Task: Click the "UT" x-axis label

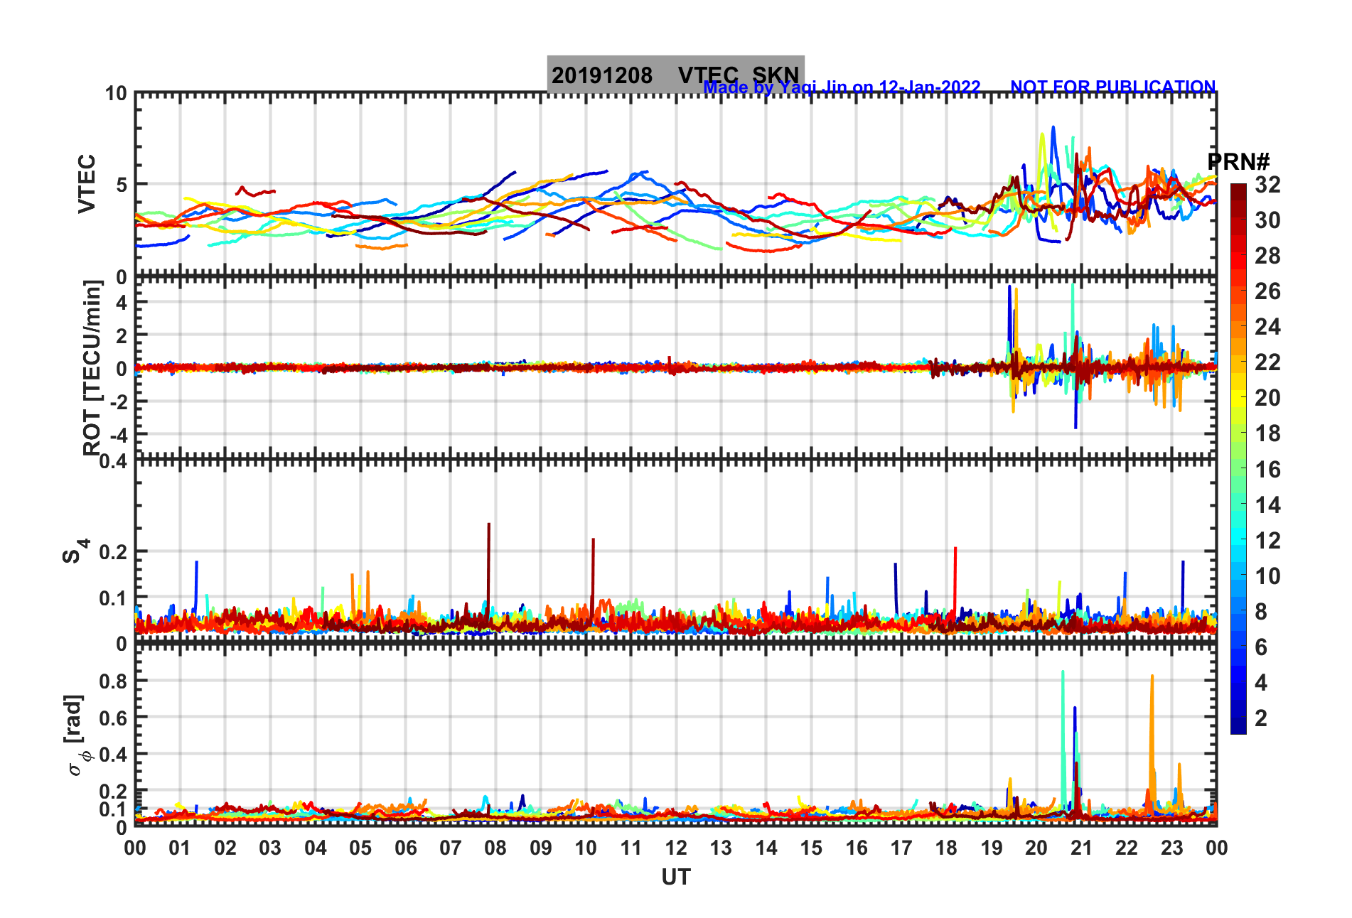Action: 676,877
